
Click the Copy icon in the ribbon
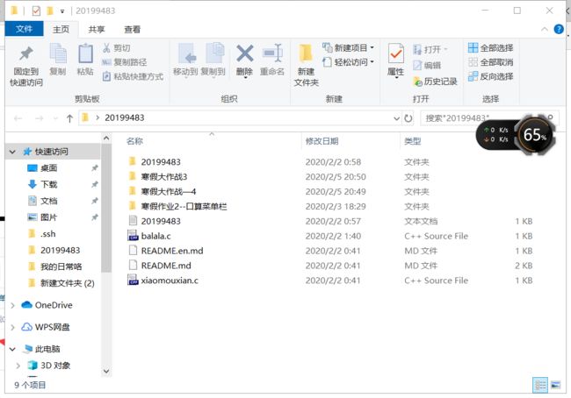click(58, 53)
